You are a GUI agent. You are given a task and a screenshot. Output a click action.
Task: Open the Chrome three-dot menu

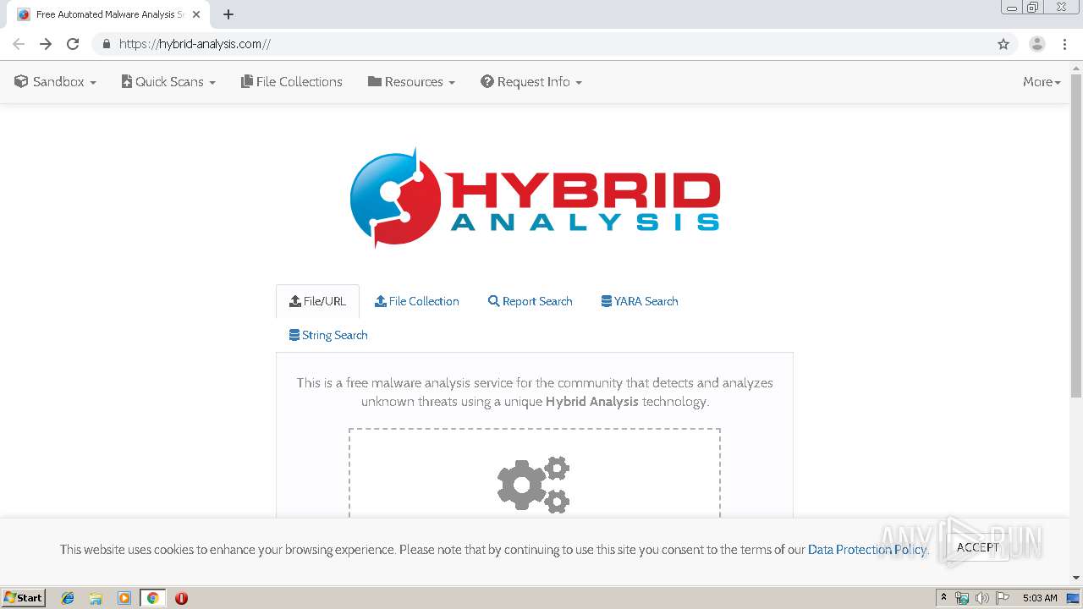tap(1064, 44)
